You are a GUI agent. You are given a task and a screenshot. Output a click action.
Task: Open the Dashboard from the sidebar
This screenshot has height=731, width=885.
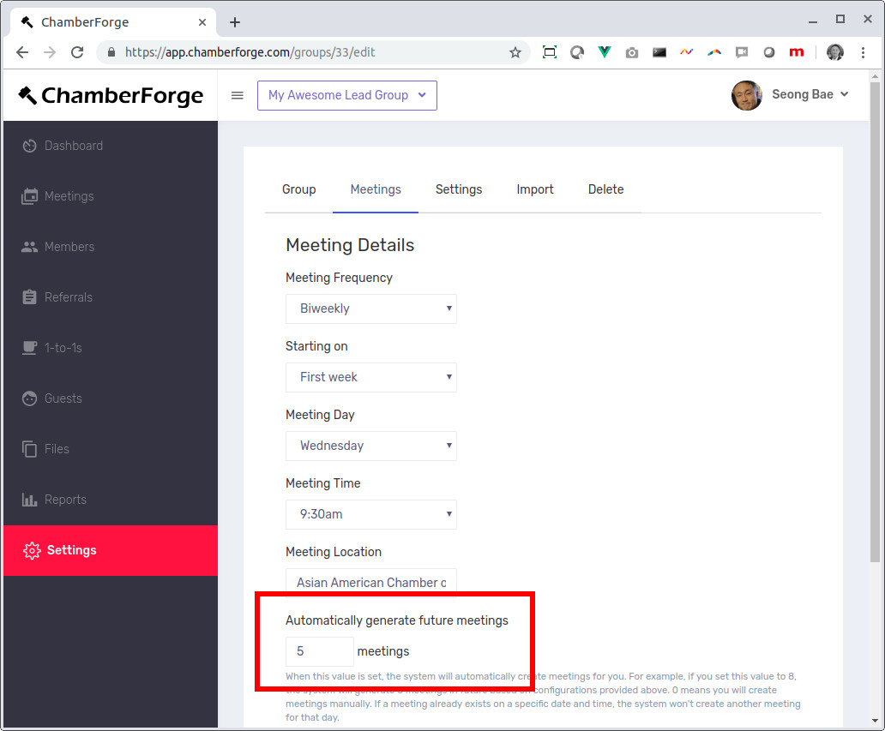tap(72, 145)
